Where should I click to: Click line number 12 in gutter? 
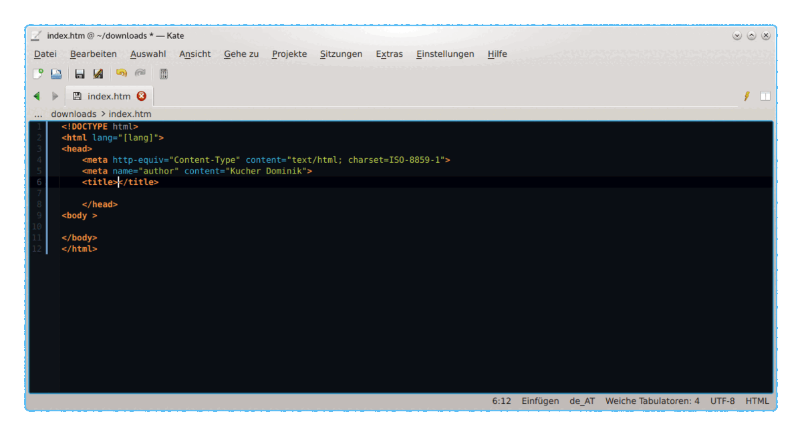(x=37, y=248)
